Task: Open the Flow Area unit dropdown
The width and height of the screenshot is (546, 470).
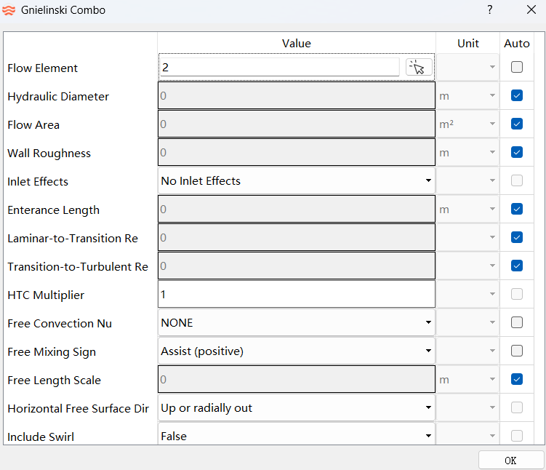Action: (x=467, y=124)
